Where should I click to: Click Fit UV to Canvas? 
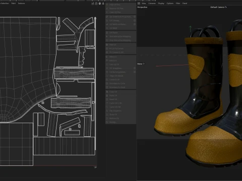click(120, 49)
